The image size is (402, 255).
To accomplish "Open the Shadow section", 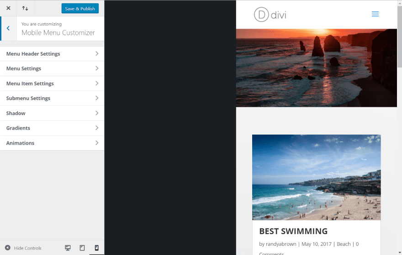I will (x=52, y=113).
